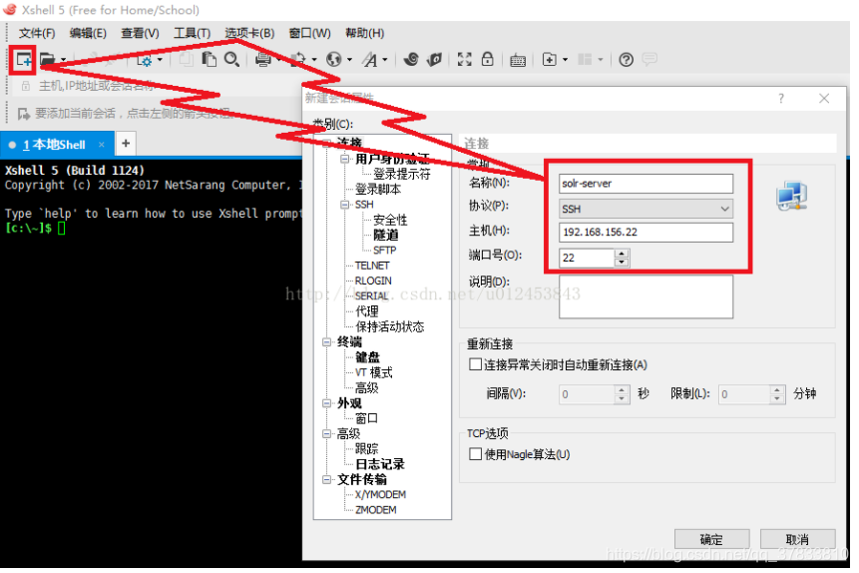Click the Find magnifier icon
The height and width of the screenshot is (573, 859).
(x=231, y=59)
